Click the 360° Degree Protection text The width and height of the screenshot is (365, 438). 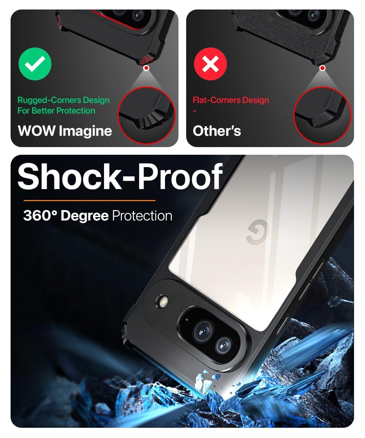[x=98, y=216]
